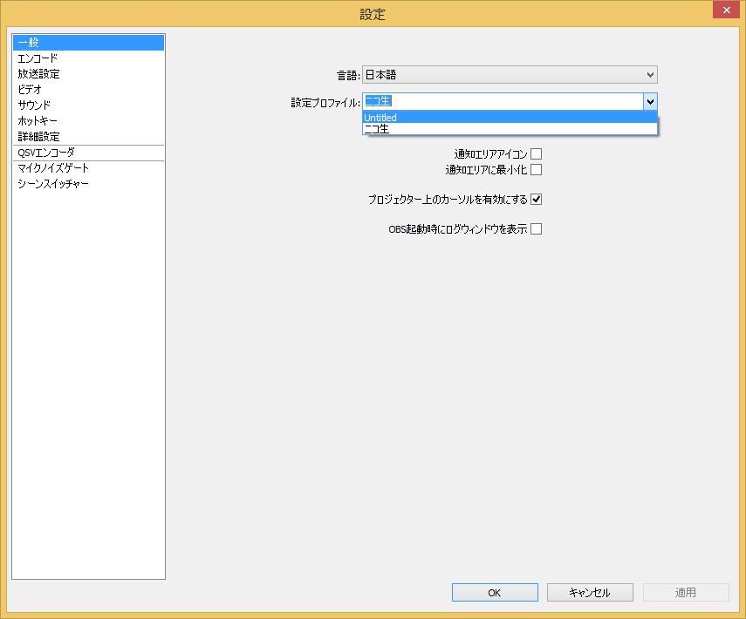The image size is (746, 619).
Task: Collapse the 設定プロファイル dropdown arrow
Action: [650, 101]
